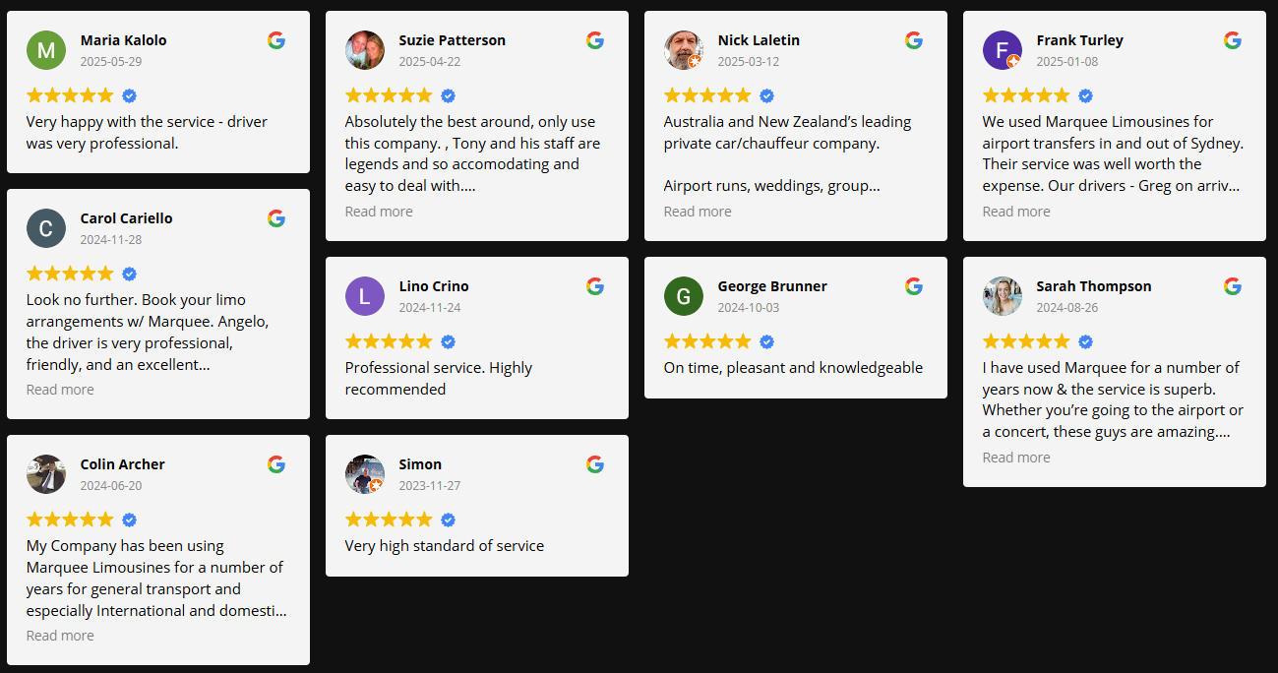The height and width of the screenshot is (673, 1278).
Task: Select Maria Kalolo's reviewer name
Action: [x=123, y=40]
